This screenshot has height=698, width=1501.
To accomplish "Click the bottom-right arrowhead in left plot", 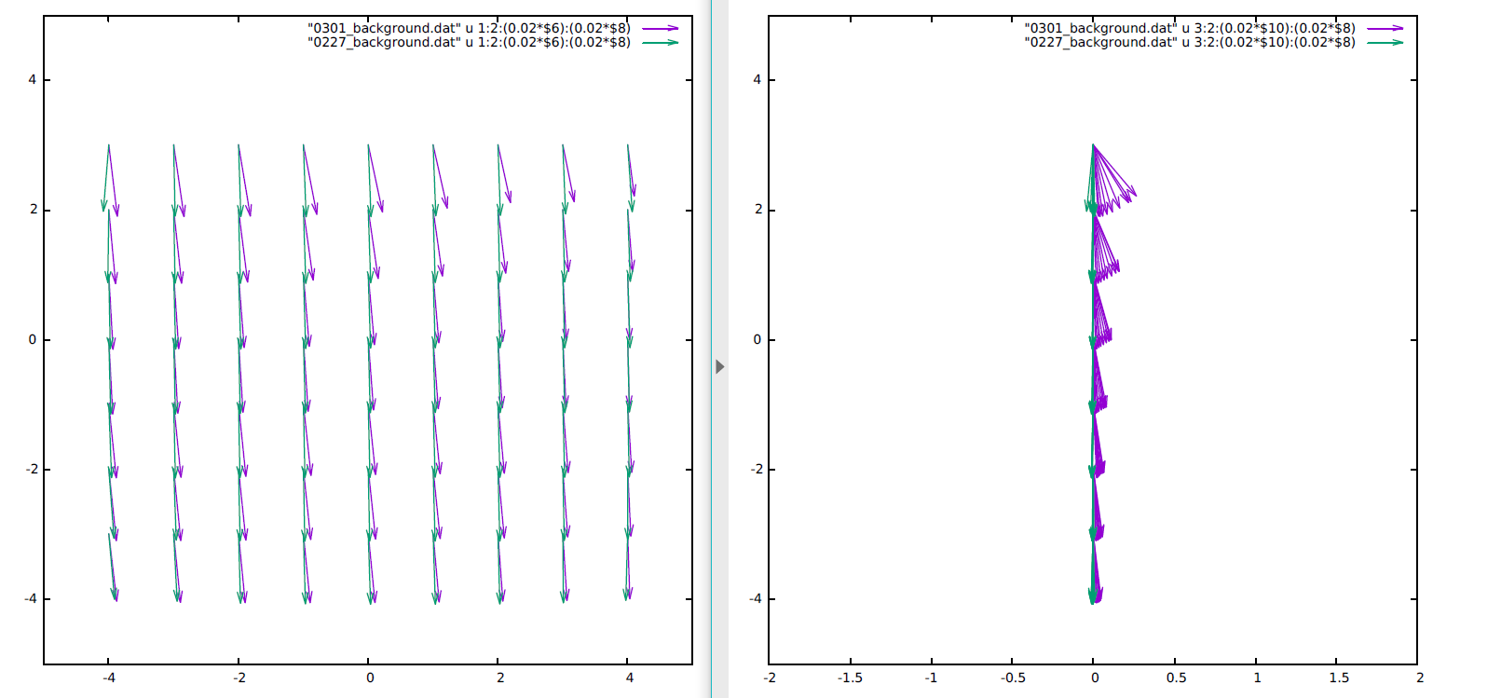I will [628, 596].
